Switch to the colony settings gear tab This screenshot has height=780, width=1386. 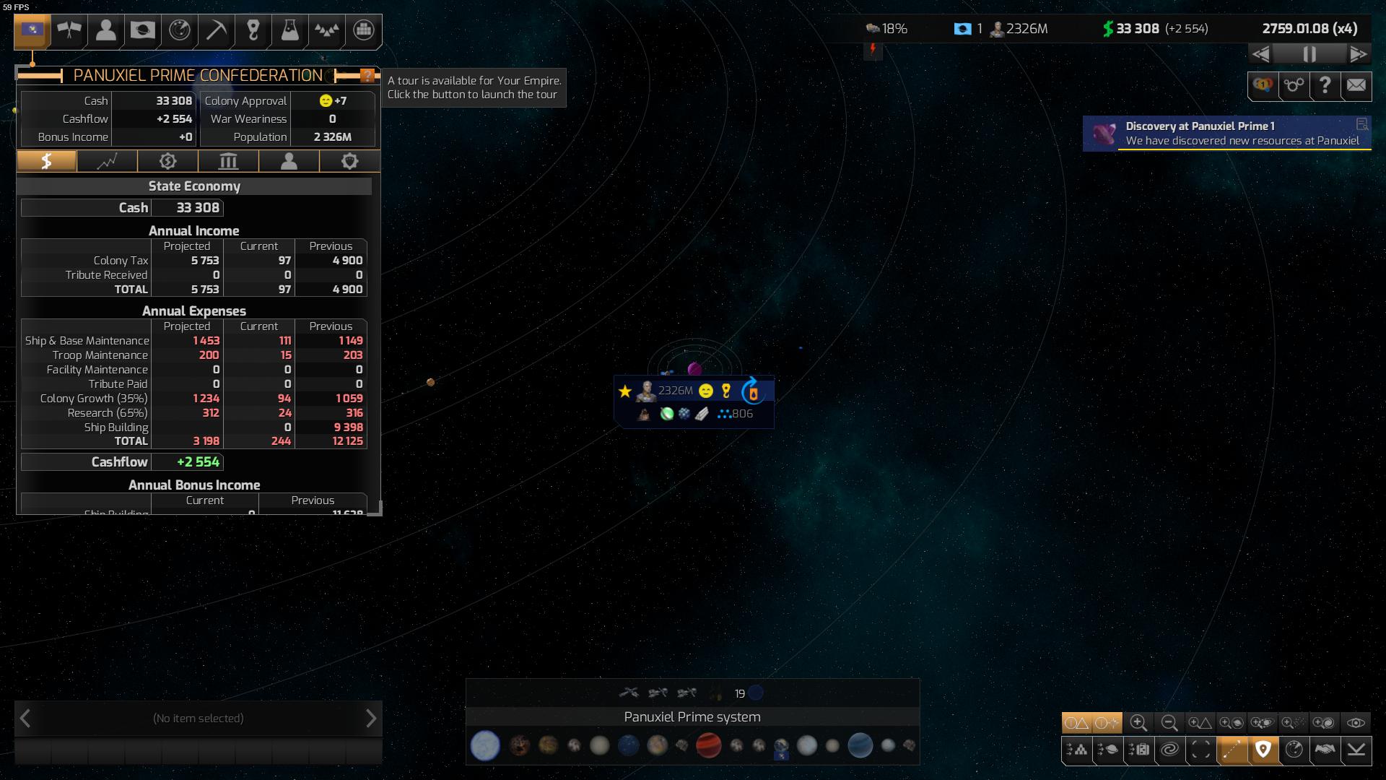350,160
